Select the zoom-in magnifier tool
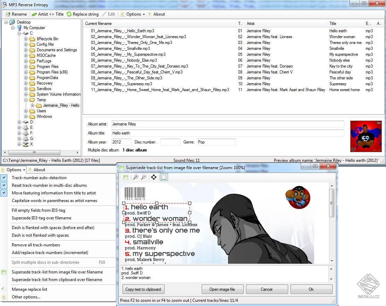 135,177
